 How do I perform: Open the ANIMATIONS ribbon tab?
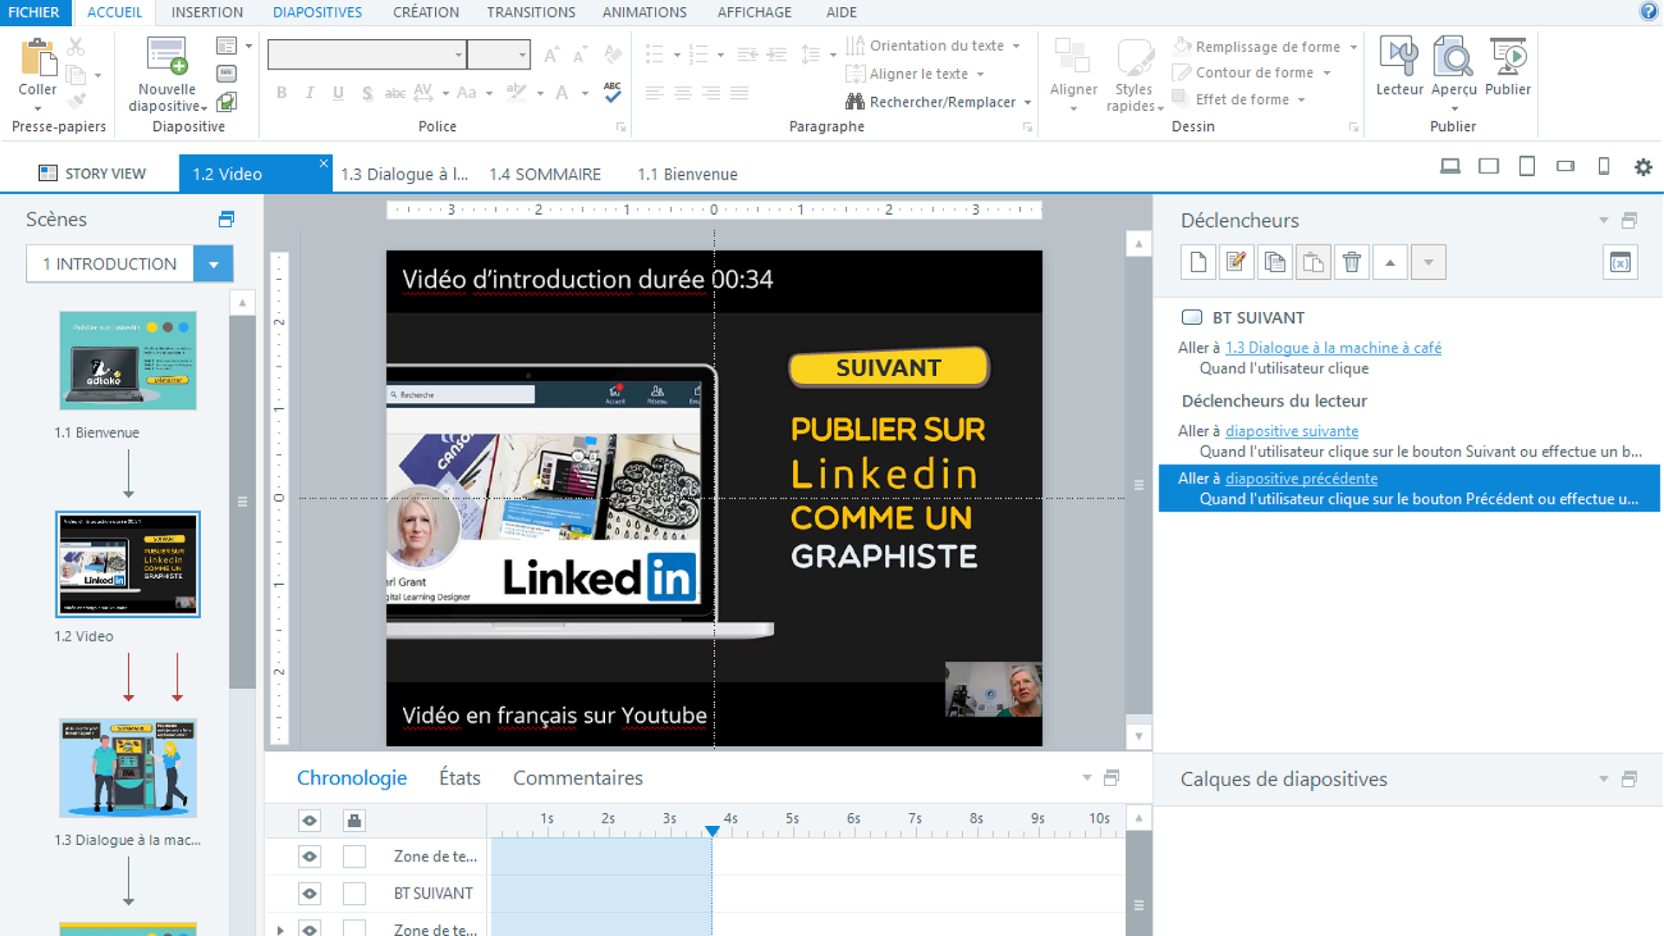pyautogui.click(x=644, y=12)
